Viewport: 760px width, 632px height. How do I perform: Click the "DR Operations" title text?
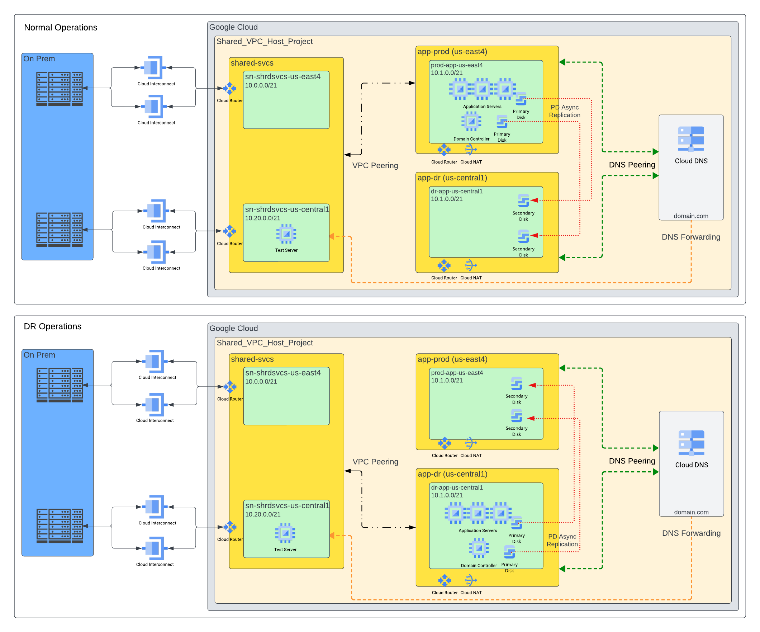coord(52,326)
